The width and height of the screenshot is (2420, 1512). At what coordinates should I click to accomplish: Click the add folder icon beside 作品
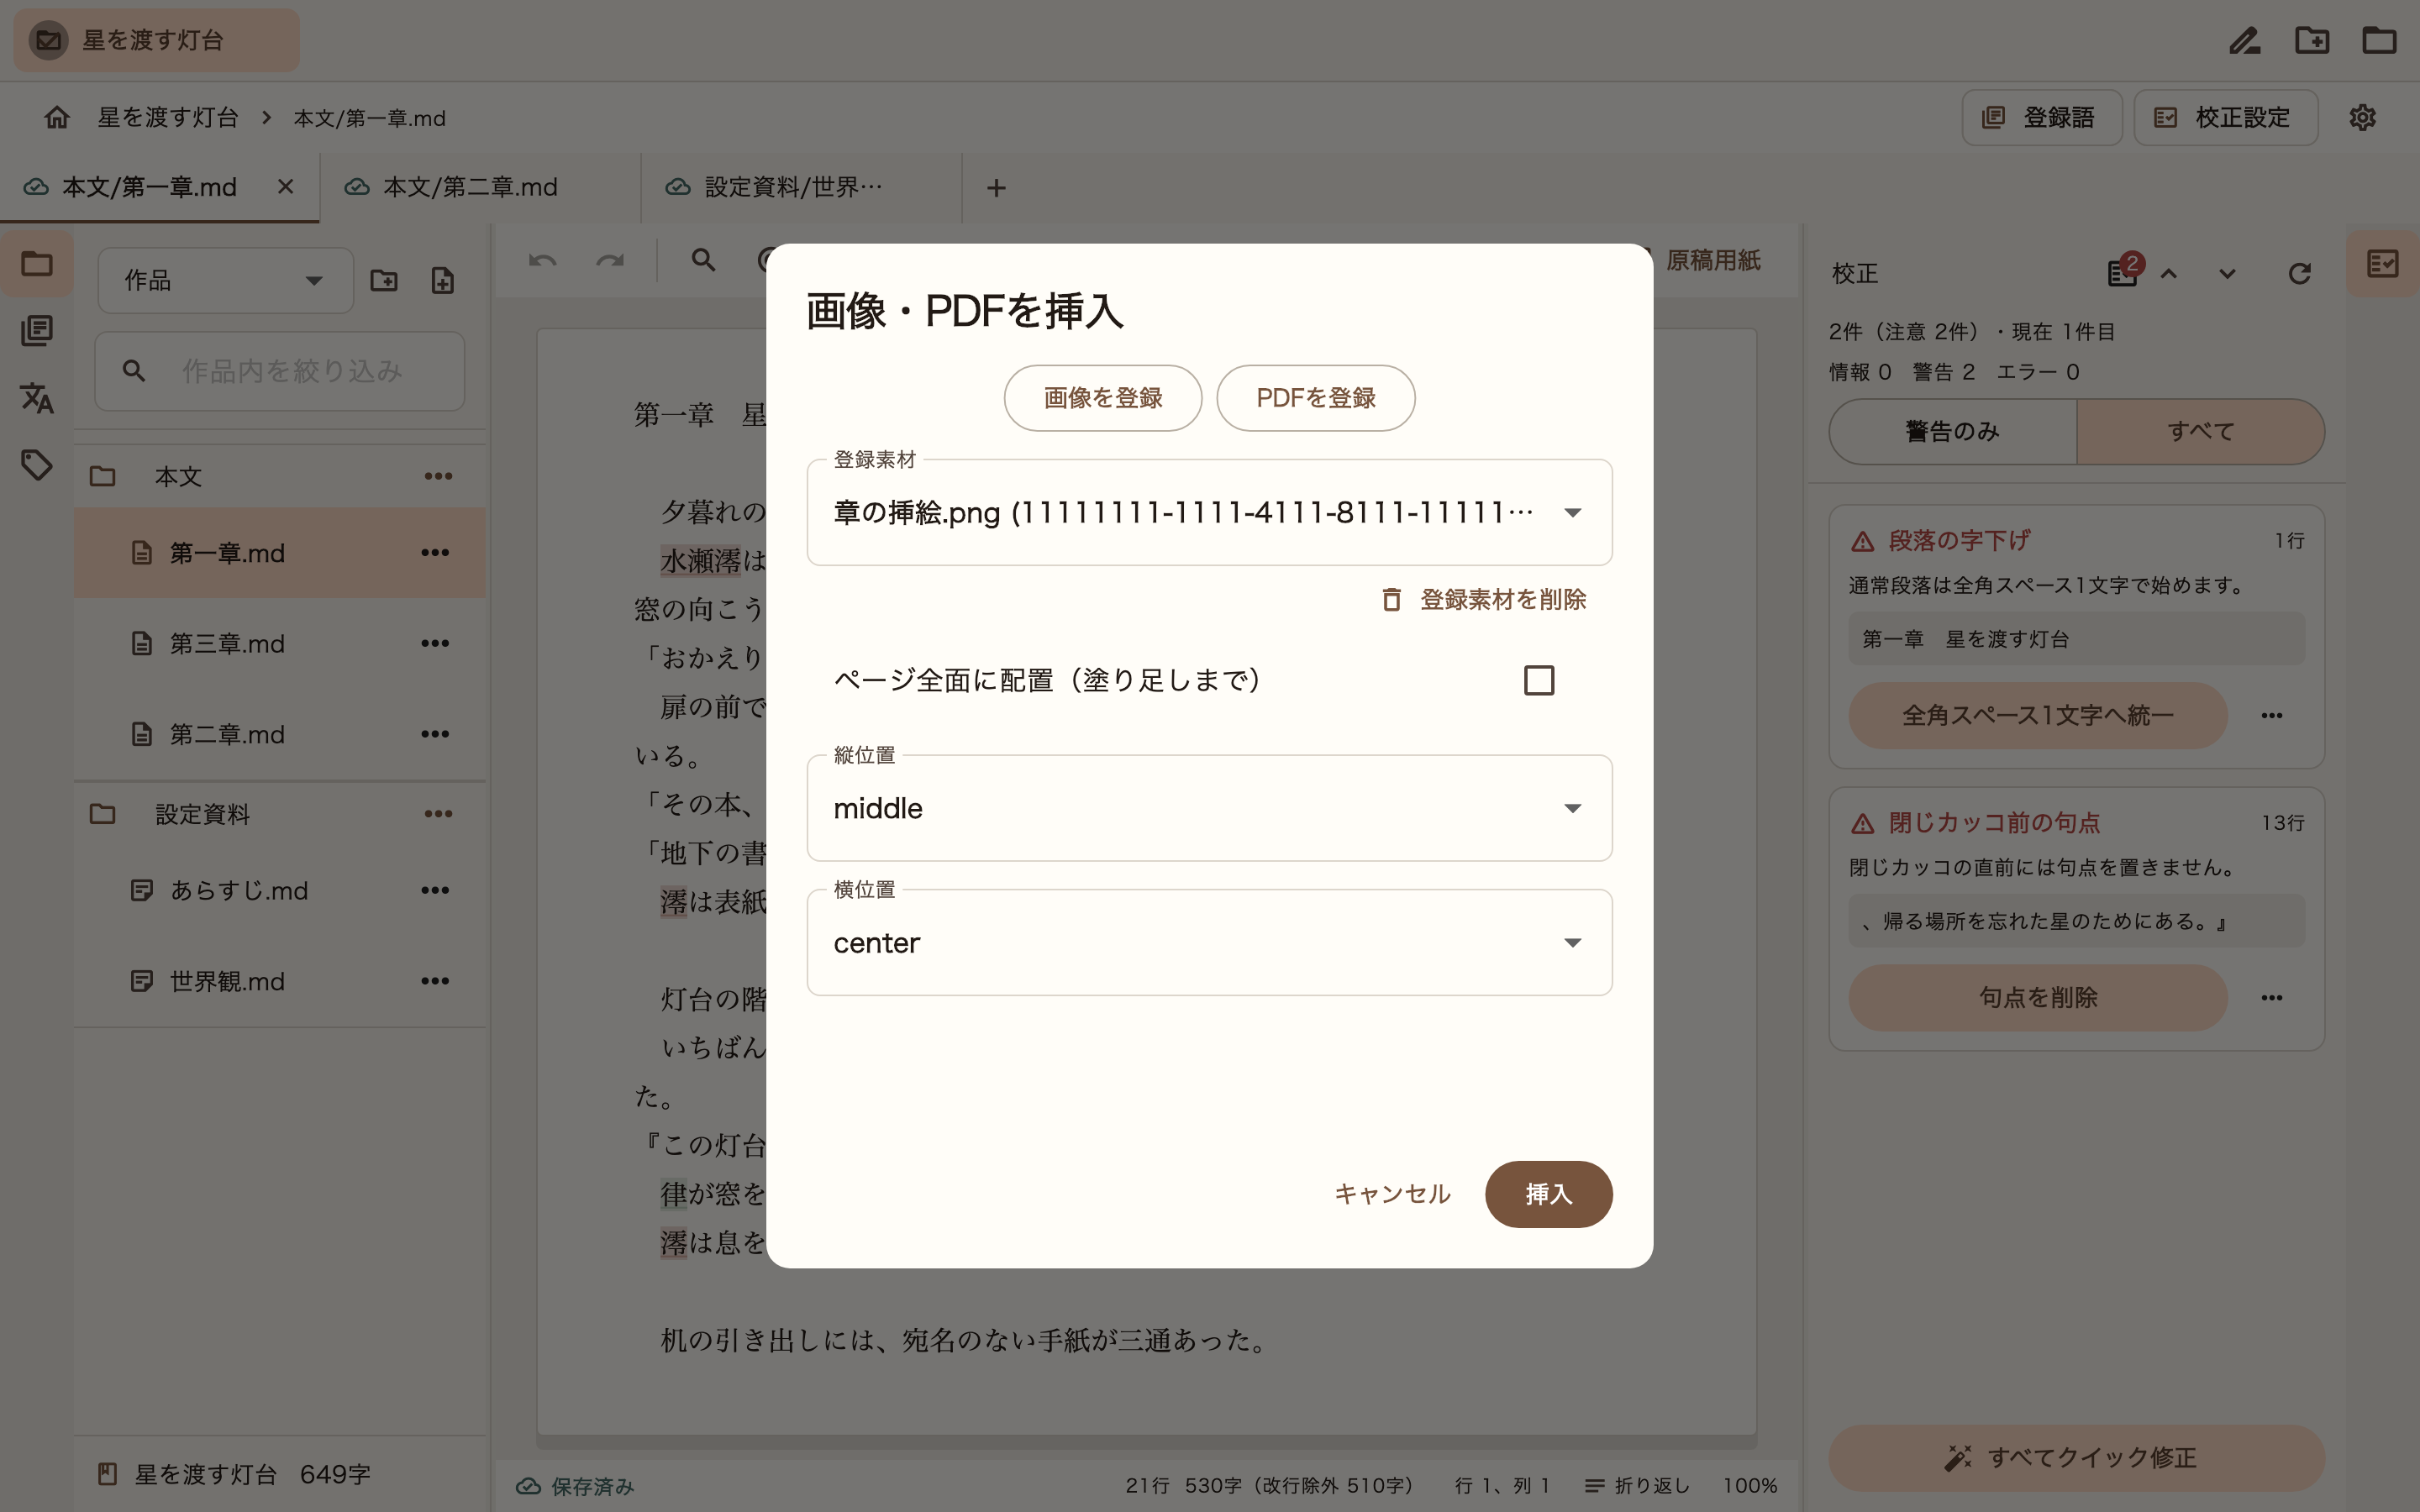click(x=384, y=281)
